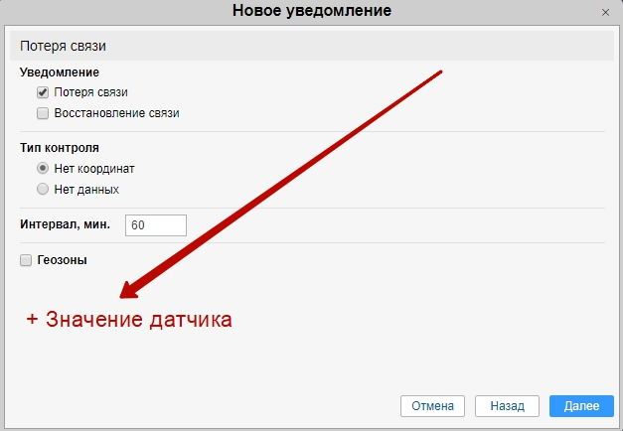Go back with the Назад button
The height and width of the screenshot is (431, 623).
507,406
